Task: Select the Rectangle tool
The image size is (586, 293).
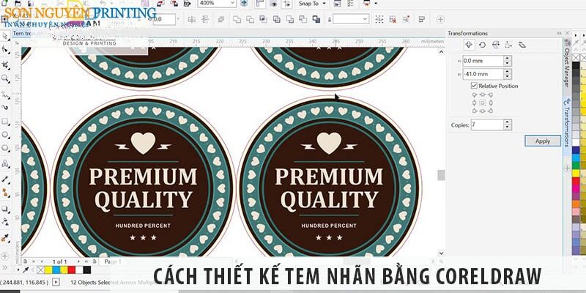Action: tap(5, 122)
